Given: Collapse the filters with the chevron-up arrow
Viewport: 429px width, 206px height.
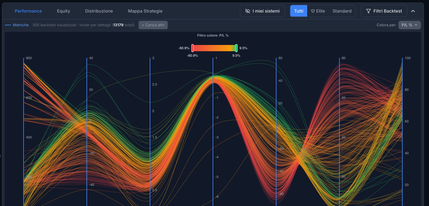Looking at the screenshot, I should 413,11.
